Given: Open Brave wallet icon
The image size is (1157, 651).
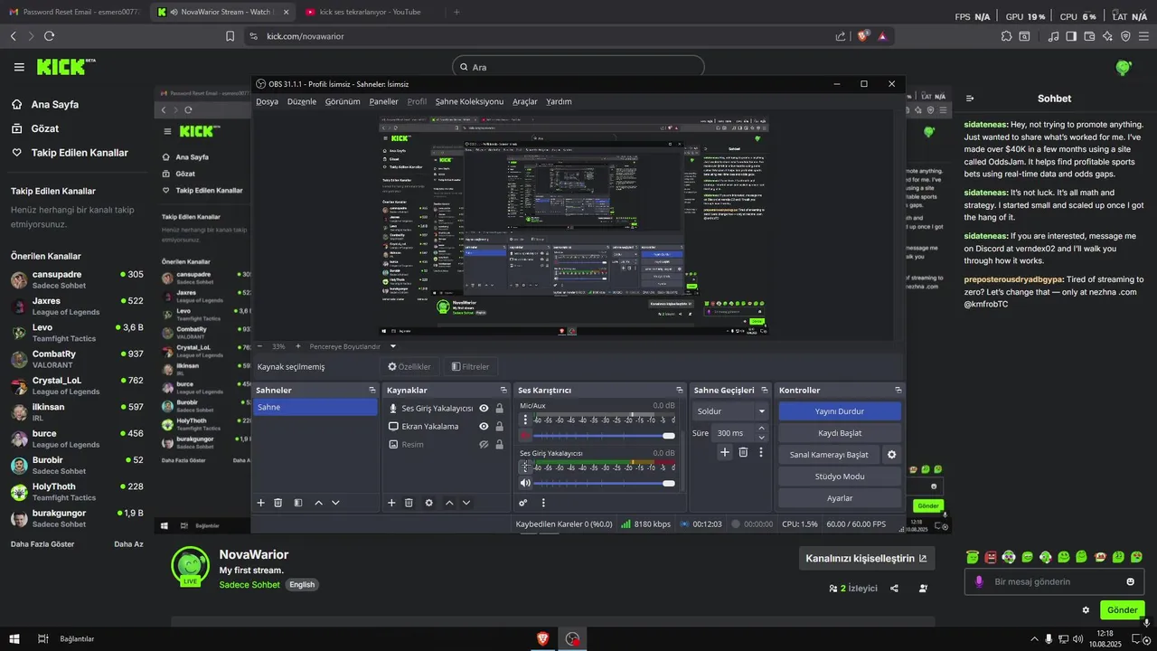Looking at the screenshot, I should pyautogui.click(x=1089, y=36).
